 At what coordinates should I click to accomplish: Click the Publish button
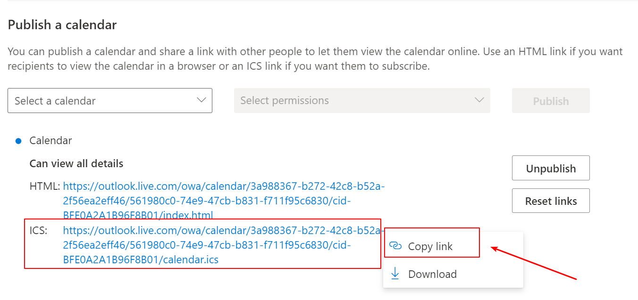551,101
